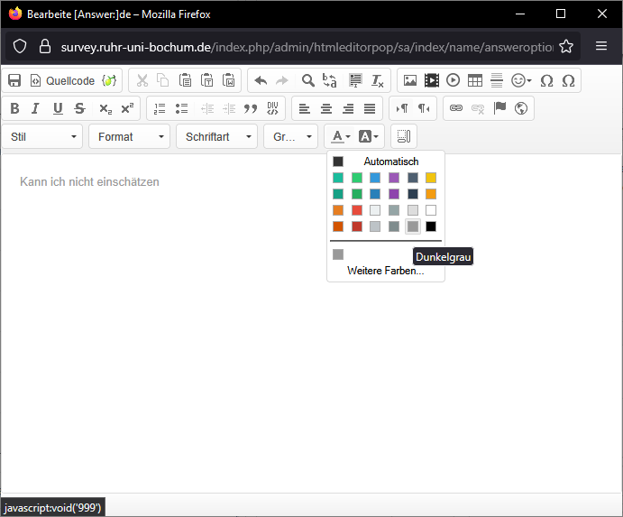Image resolution: width=623 pixels, height=517 pixels.
Task: Set right-to-left text direction
Action: [424, 108]
